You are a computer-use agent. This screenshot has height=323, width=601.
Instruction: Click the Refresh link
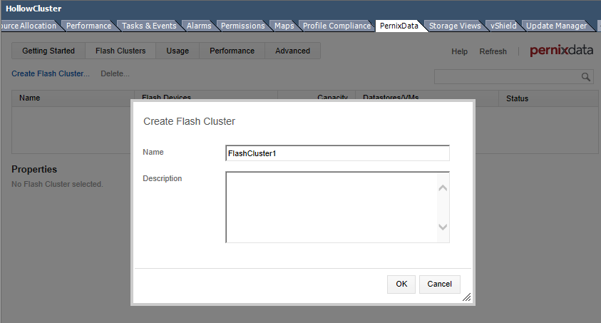[493, 51]
